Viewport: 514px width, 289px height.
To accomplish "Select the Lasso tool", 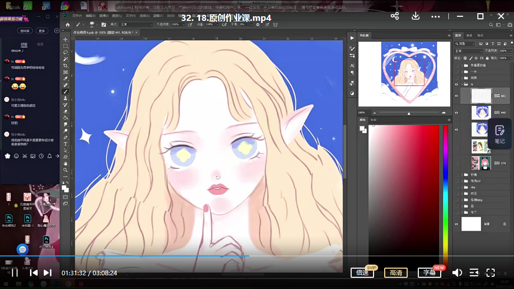I will (66, 52).
